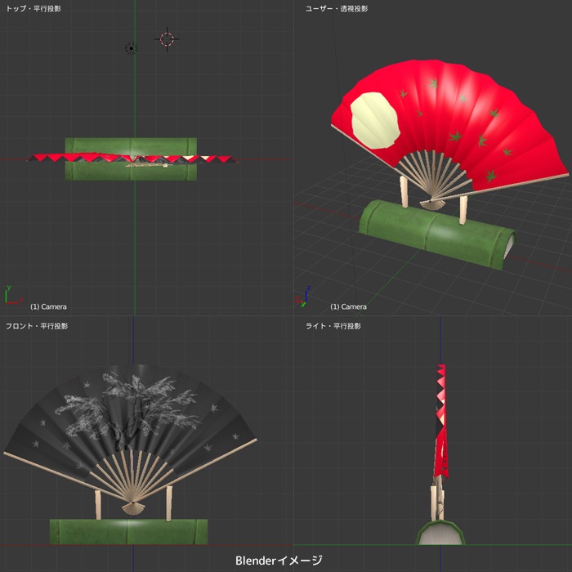
Task: Click the fan pivot rivet in perspective view
Action: click(431, 201)
